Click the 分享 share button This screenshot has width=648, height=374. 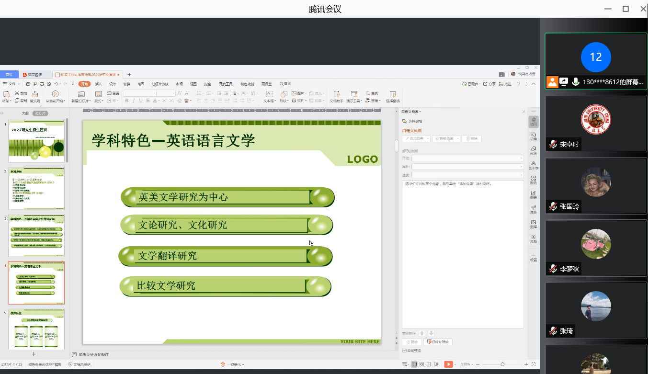[x=489, y=84]
